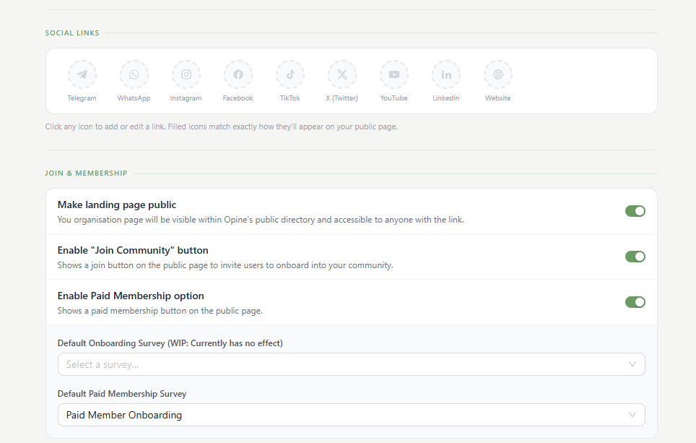The height and width of the screenshot is (443, 696).
Task: Add a Telegram social link
Action: 82,74
